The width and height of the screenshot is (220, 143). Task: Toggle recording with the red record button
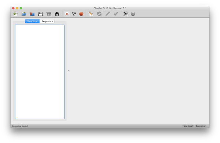click(x=67, y=14)
